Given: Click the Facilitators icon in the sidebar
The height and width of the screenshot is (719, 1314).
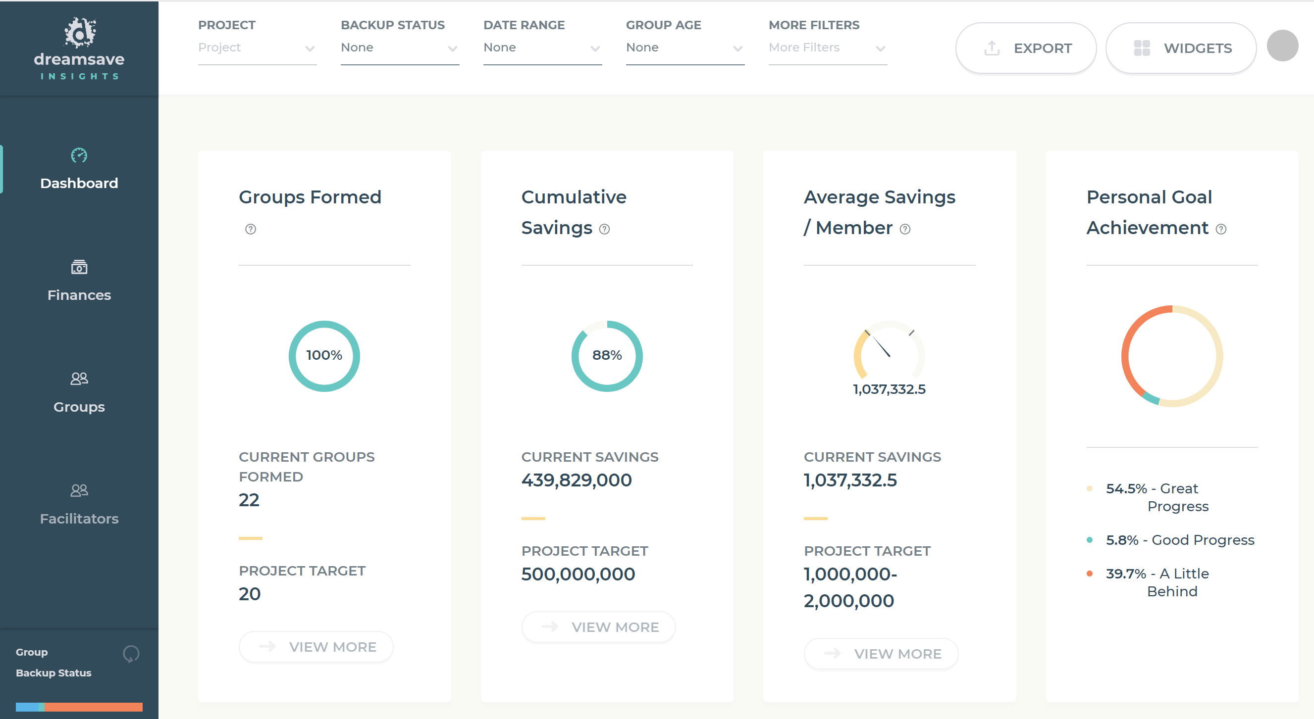Looking at the screenshot, I should (x=79, y=490).
